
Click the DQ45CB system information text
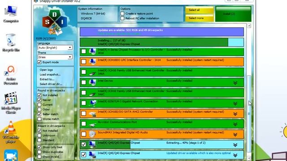[86, 18]
